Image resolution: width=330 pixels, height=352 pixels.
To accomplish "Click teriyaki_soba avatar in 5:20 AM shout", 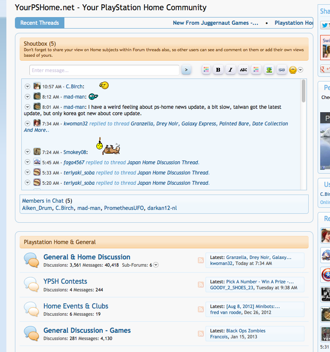I will pyautogui.click(x=37, y=182).
